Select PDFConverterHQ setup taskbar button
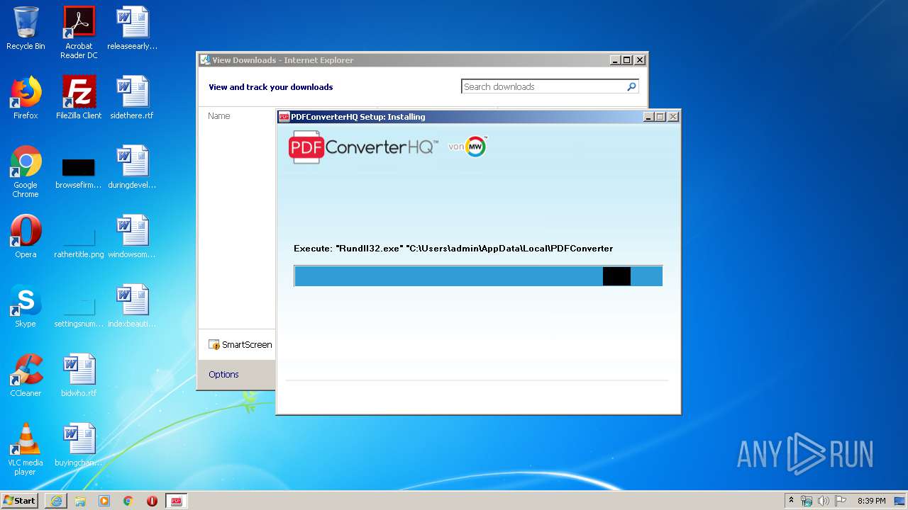This screenshot has width=908, height=510. click(x=177, y=501)
